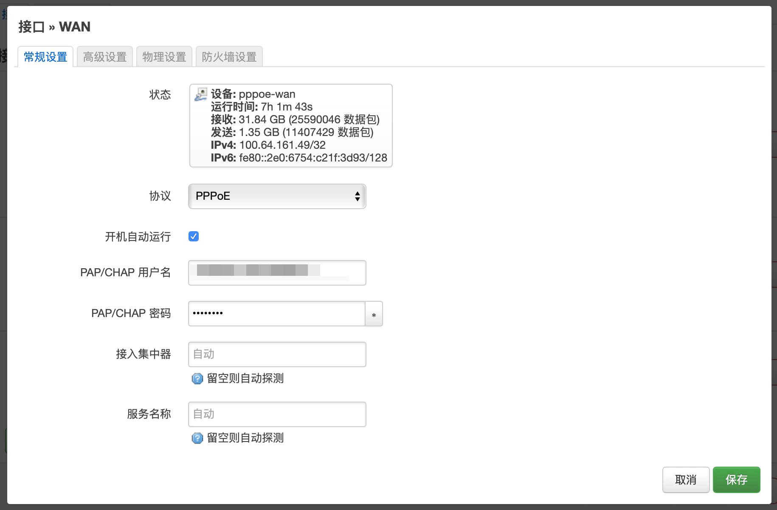This screenshot has width=777, height=510.
Task: Click the 接入集中器 label
Action: coord(144,354)
